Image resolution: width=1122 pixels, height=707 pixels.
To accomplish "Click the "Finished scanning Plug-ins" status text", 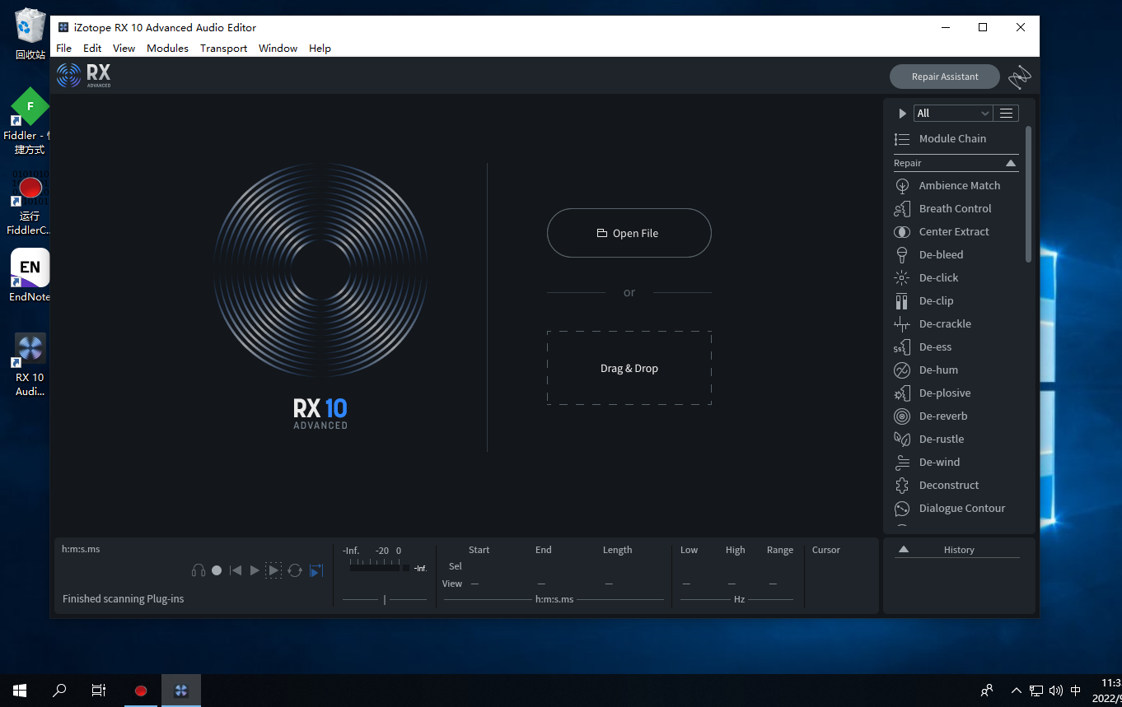I will click(124, 599).
